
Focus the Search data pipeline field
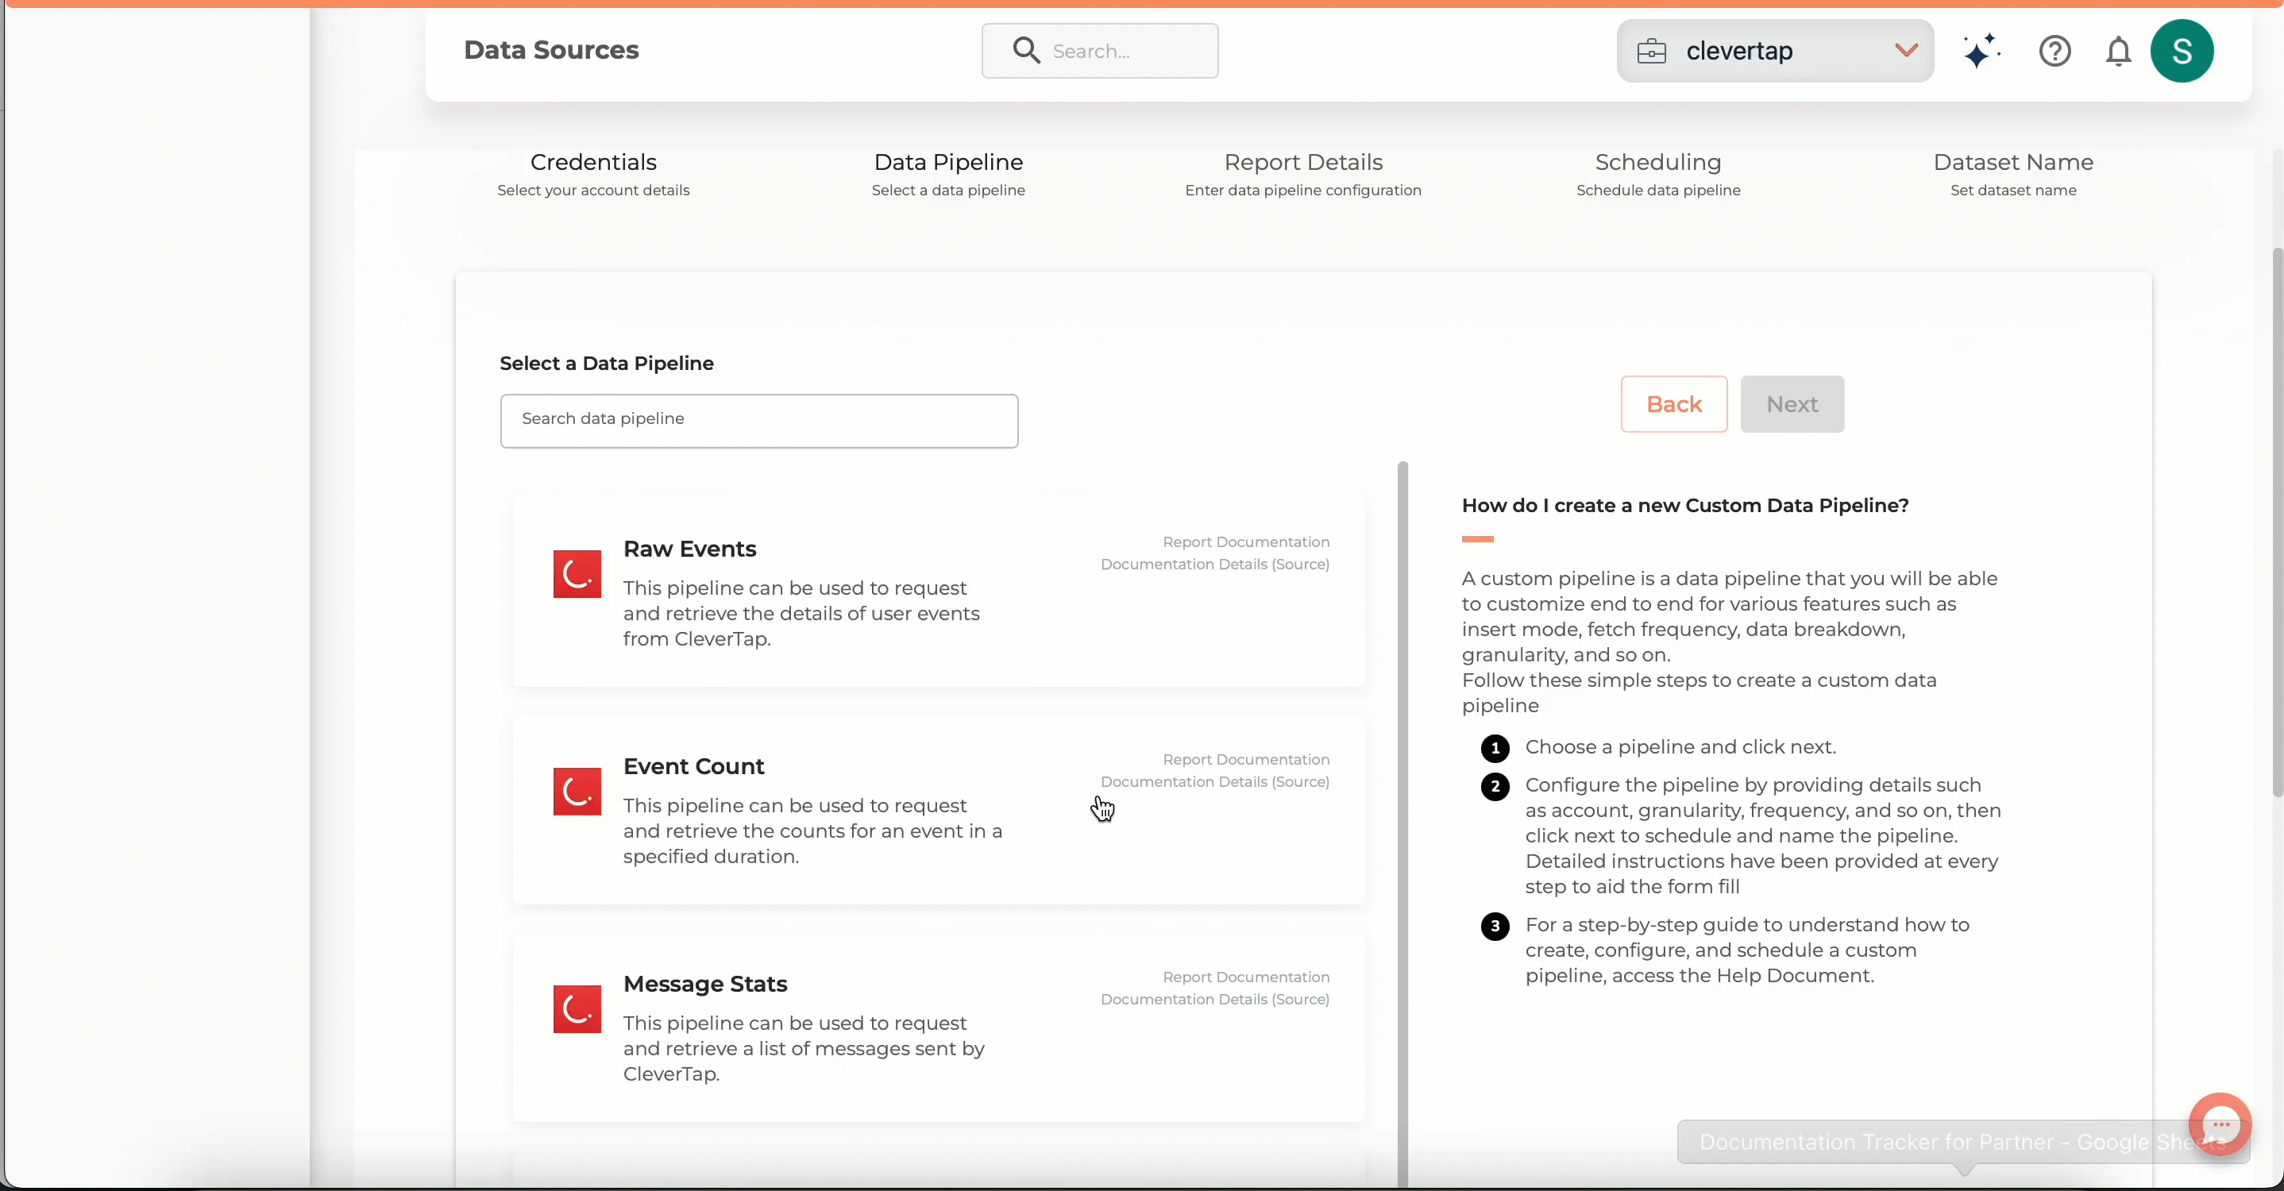point(759,421)
